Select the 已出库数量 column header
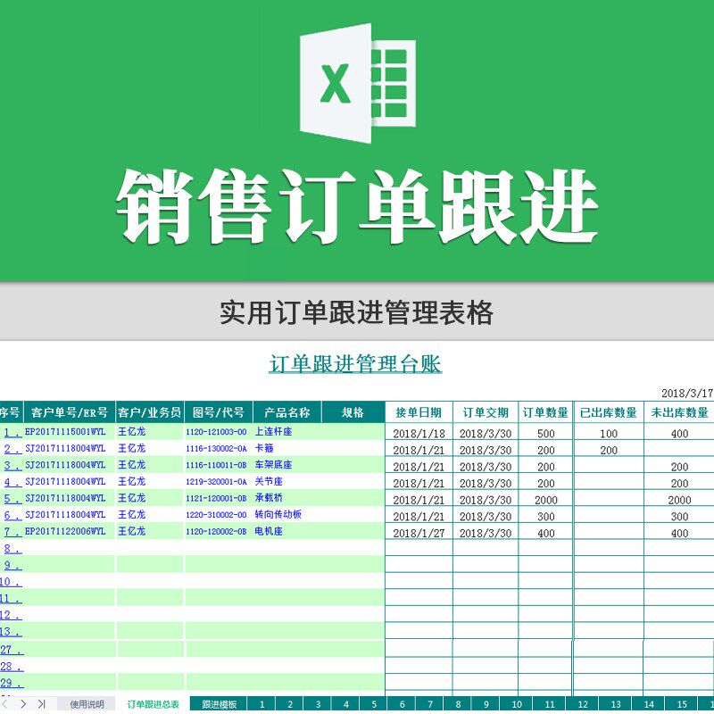The image size is (714, 714). point(609,412)
